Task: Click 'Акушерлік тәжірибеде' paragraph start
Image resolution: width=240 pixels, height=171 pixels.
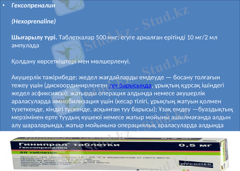Action: click(x=44, y=77)
